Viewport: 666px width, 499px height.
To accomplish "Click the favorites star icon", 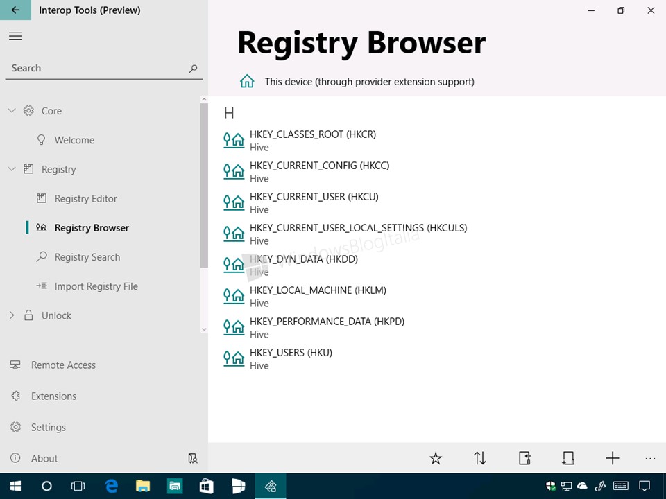I will 436,458.
